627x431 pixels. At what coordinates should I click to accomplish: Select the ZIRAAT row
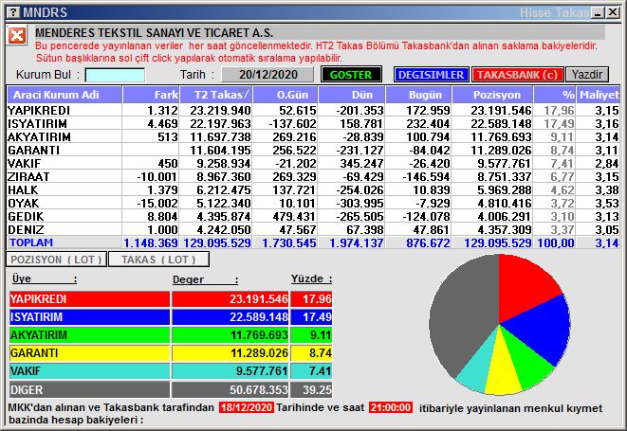pos(313,176)
